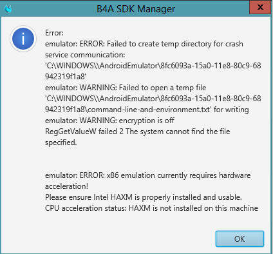Click the blue information icon
The height and width of the screenshot is (254, 273).
(x=23, y=39)
